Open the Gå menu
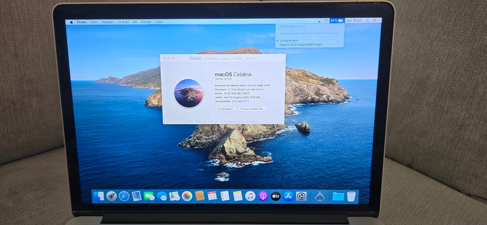 135,22
